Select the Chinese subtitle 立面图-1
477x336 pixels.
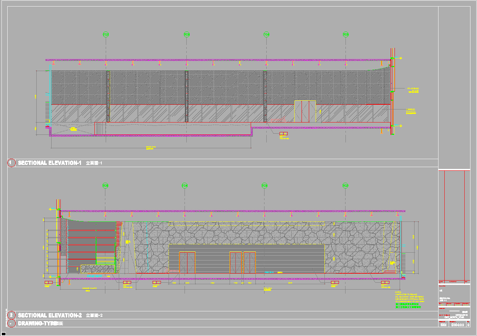click(94, 163)
